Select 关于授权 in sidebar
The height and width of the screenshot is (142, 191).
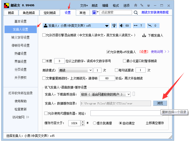20,77
